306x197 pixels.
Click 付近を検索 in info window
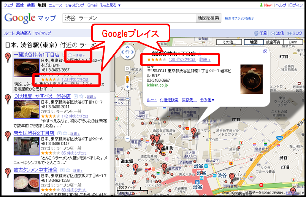169,100
